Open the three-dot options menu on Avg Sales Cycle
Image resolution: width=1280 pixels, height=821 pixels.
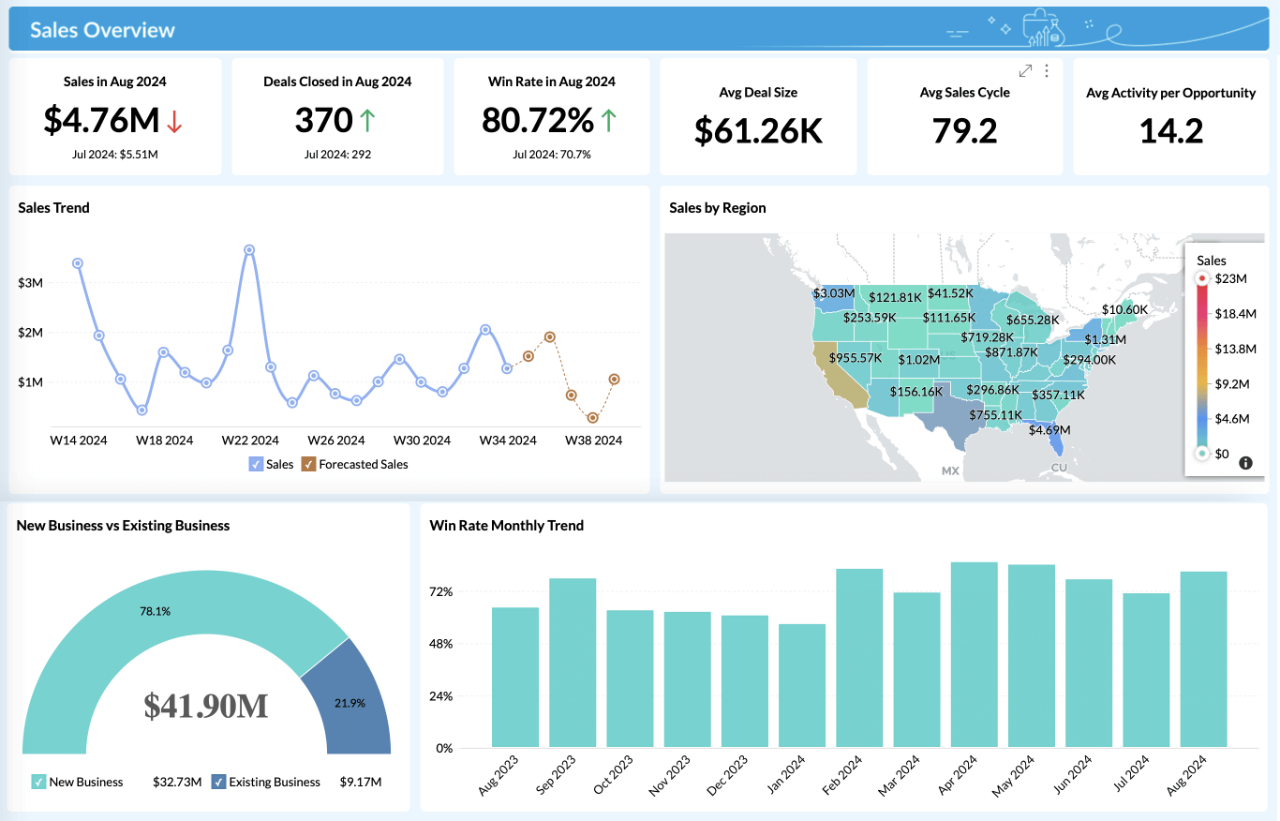pyautogui.click(x=1047, y=69)
